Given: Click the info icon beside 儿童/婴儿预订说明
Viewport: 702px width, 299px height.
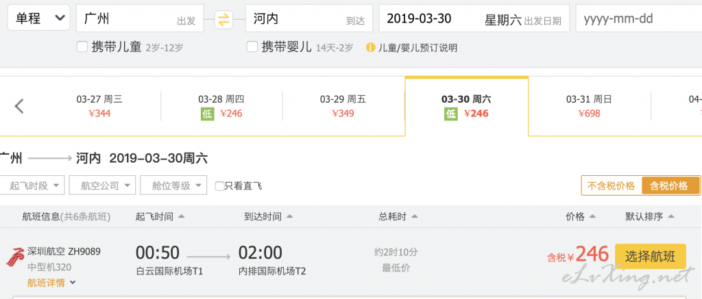Looking at the screenshot, I should [x=370, y=47].
